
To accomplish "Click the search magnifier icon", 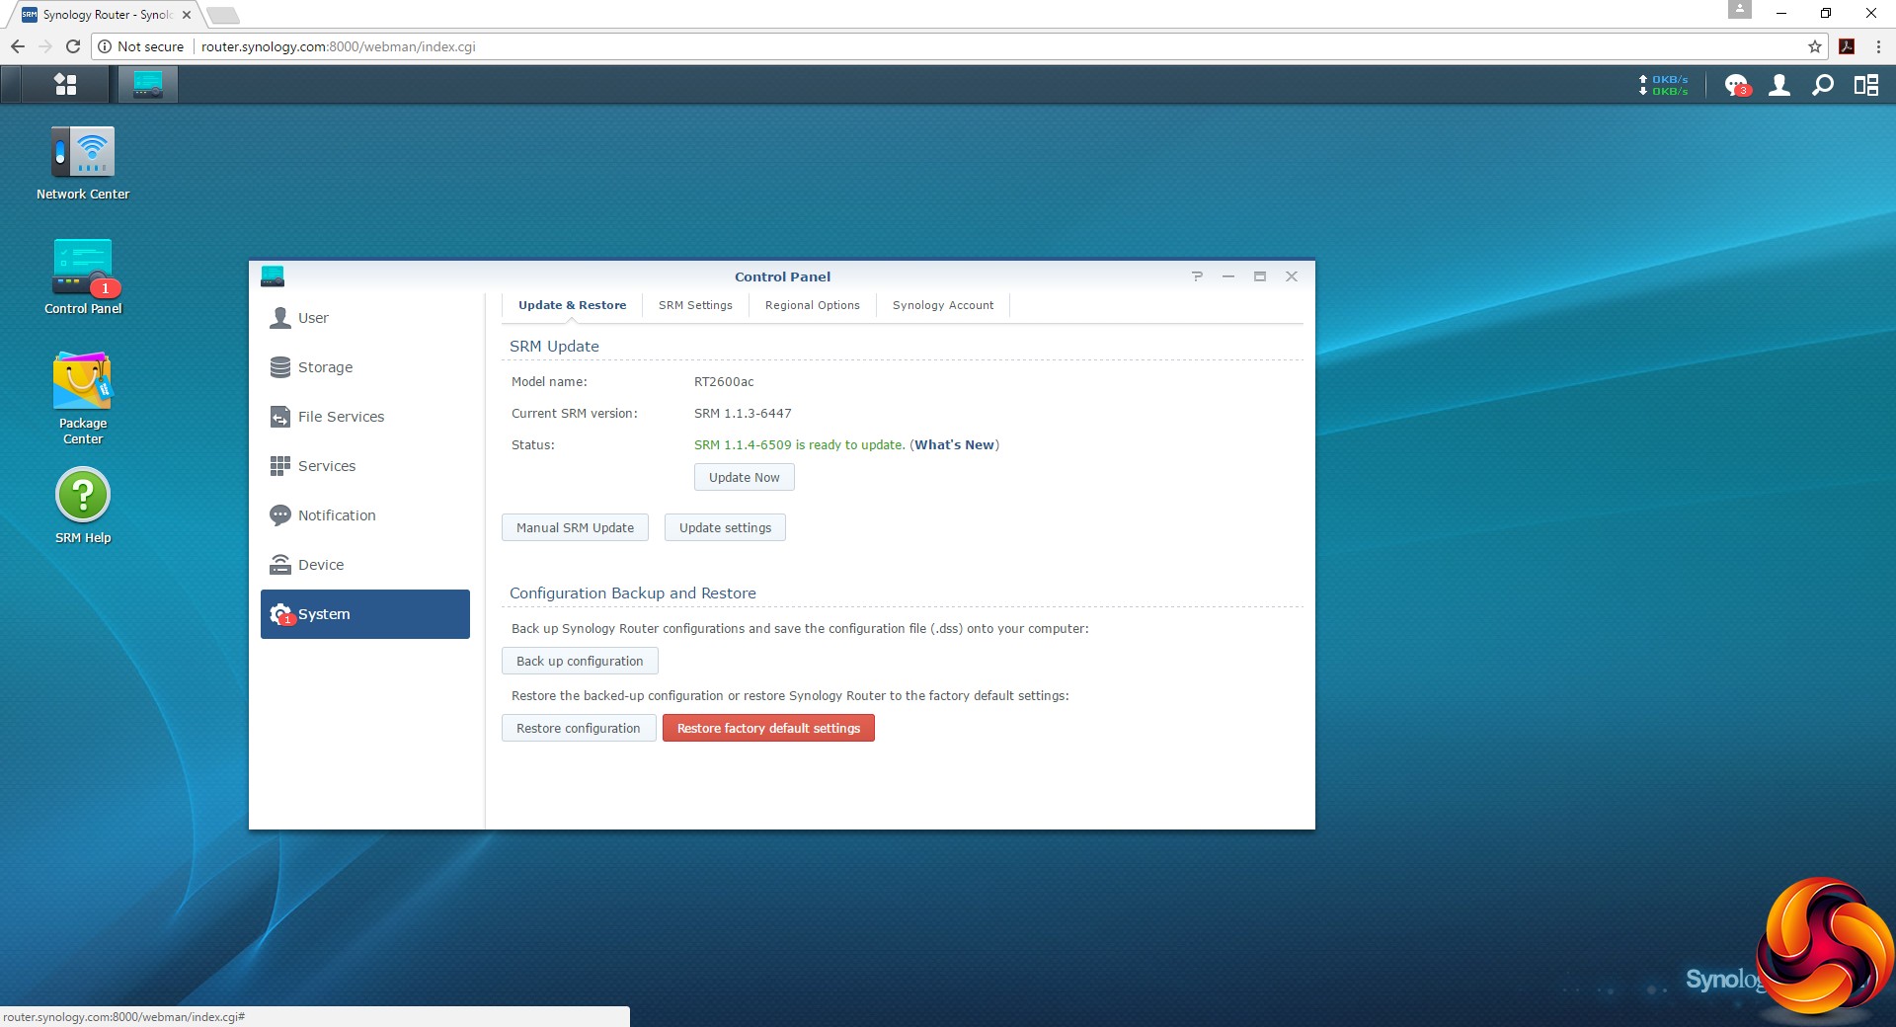I will pyautogui.click(x=1823, y=85).
